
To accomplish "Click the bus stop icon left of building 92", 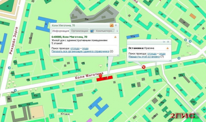I will [x=179, y=58].
